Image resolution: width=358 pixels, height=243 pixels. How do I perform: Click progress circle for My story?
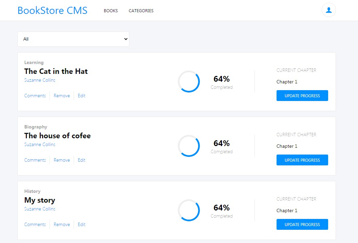[189, 210]
